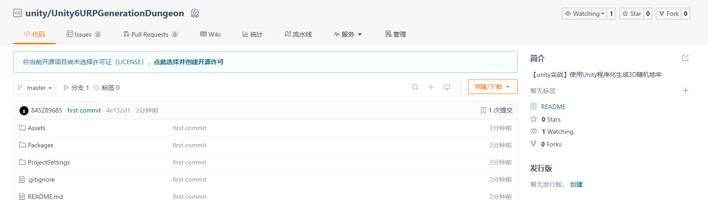Fork the repository
This screenshot has height=202, width=708.
669,14
